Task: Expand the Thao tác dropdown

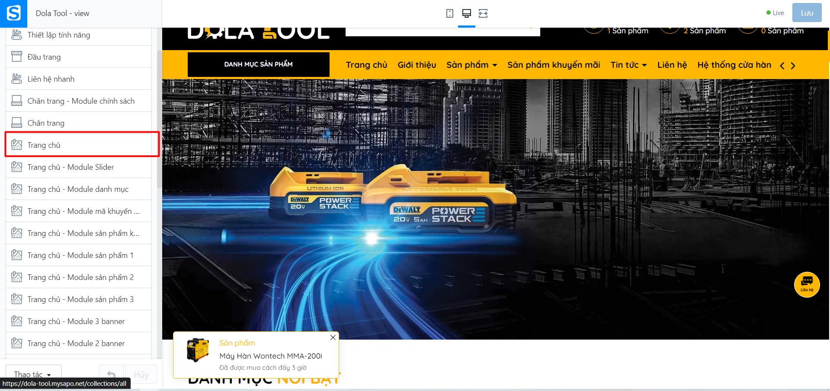Action: pyautogui.click(x=33, y=374)
